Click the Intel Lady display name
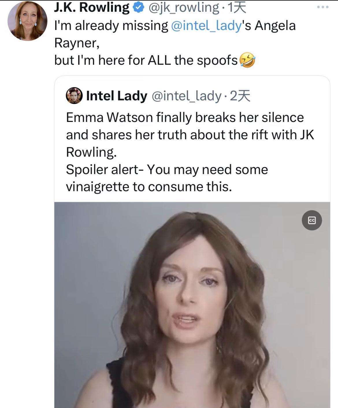 [x=116, y=96]
